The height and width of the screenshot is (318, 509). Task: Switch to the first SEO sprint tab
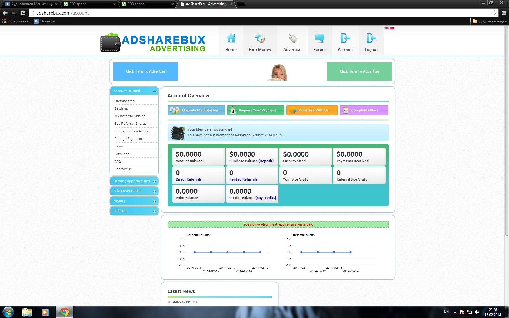[x=89, y=4]
